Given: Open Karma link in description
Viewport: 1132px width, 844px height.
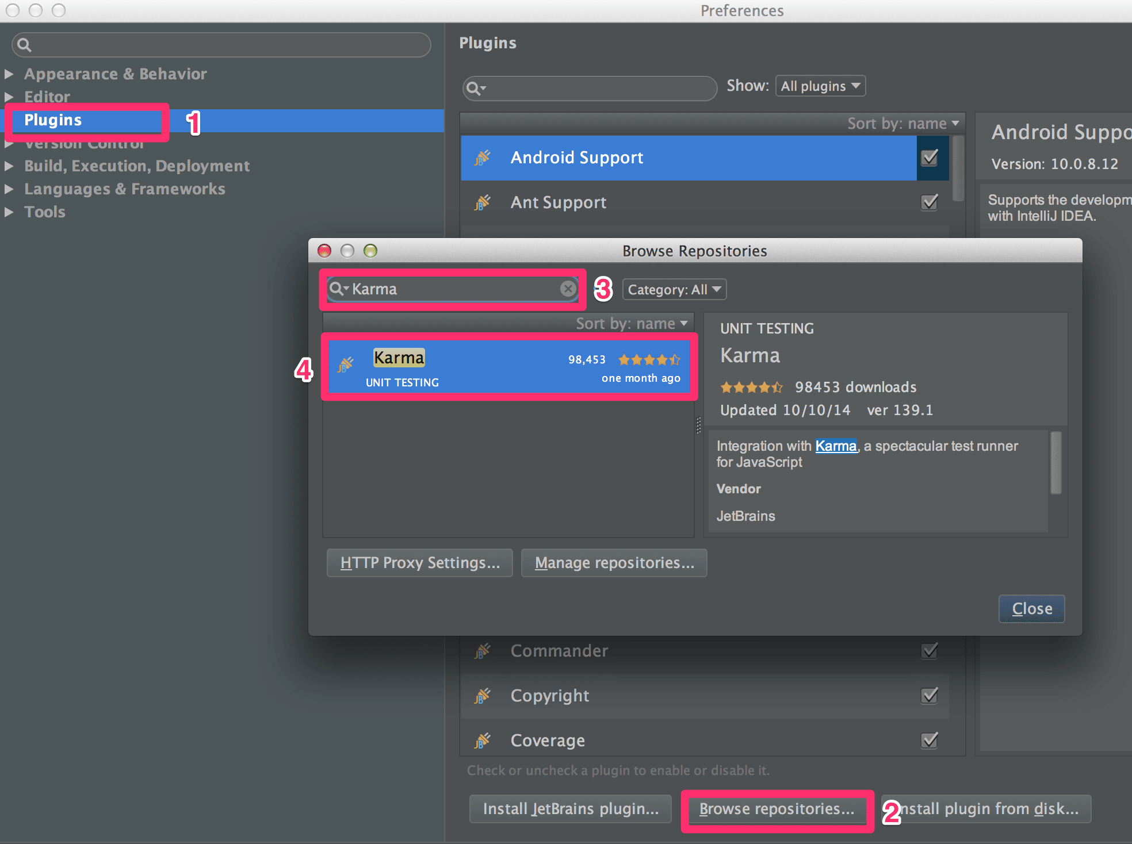Looking at the screenshot, I should coord(836,446).
